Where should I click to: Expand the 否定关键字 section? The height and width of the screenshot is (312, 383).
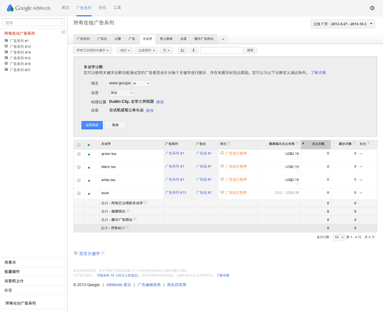pyautogui.click(x=76, y=253)
